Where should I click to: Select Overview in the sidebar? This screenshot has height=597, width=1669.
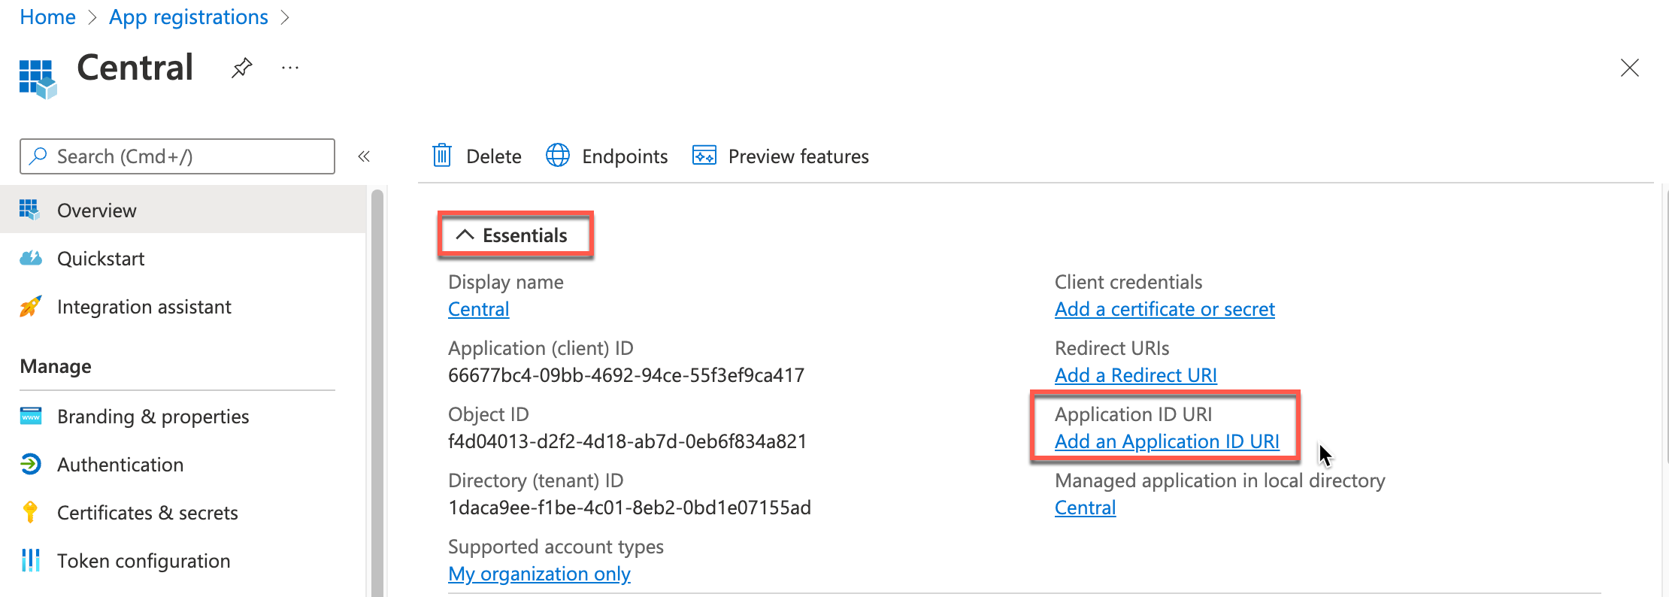pos(183,211)
